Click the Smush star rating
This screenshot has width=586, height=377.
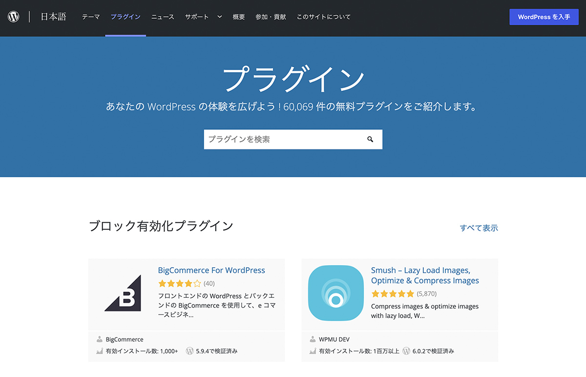(x=393, y=294)
